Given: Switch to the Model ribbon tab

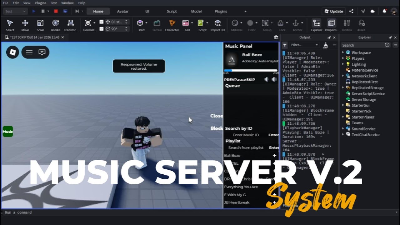Looking at the screenshot, I should point(196,11).
